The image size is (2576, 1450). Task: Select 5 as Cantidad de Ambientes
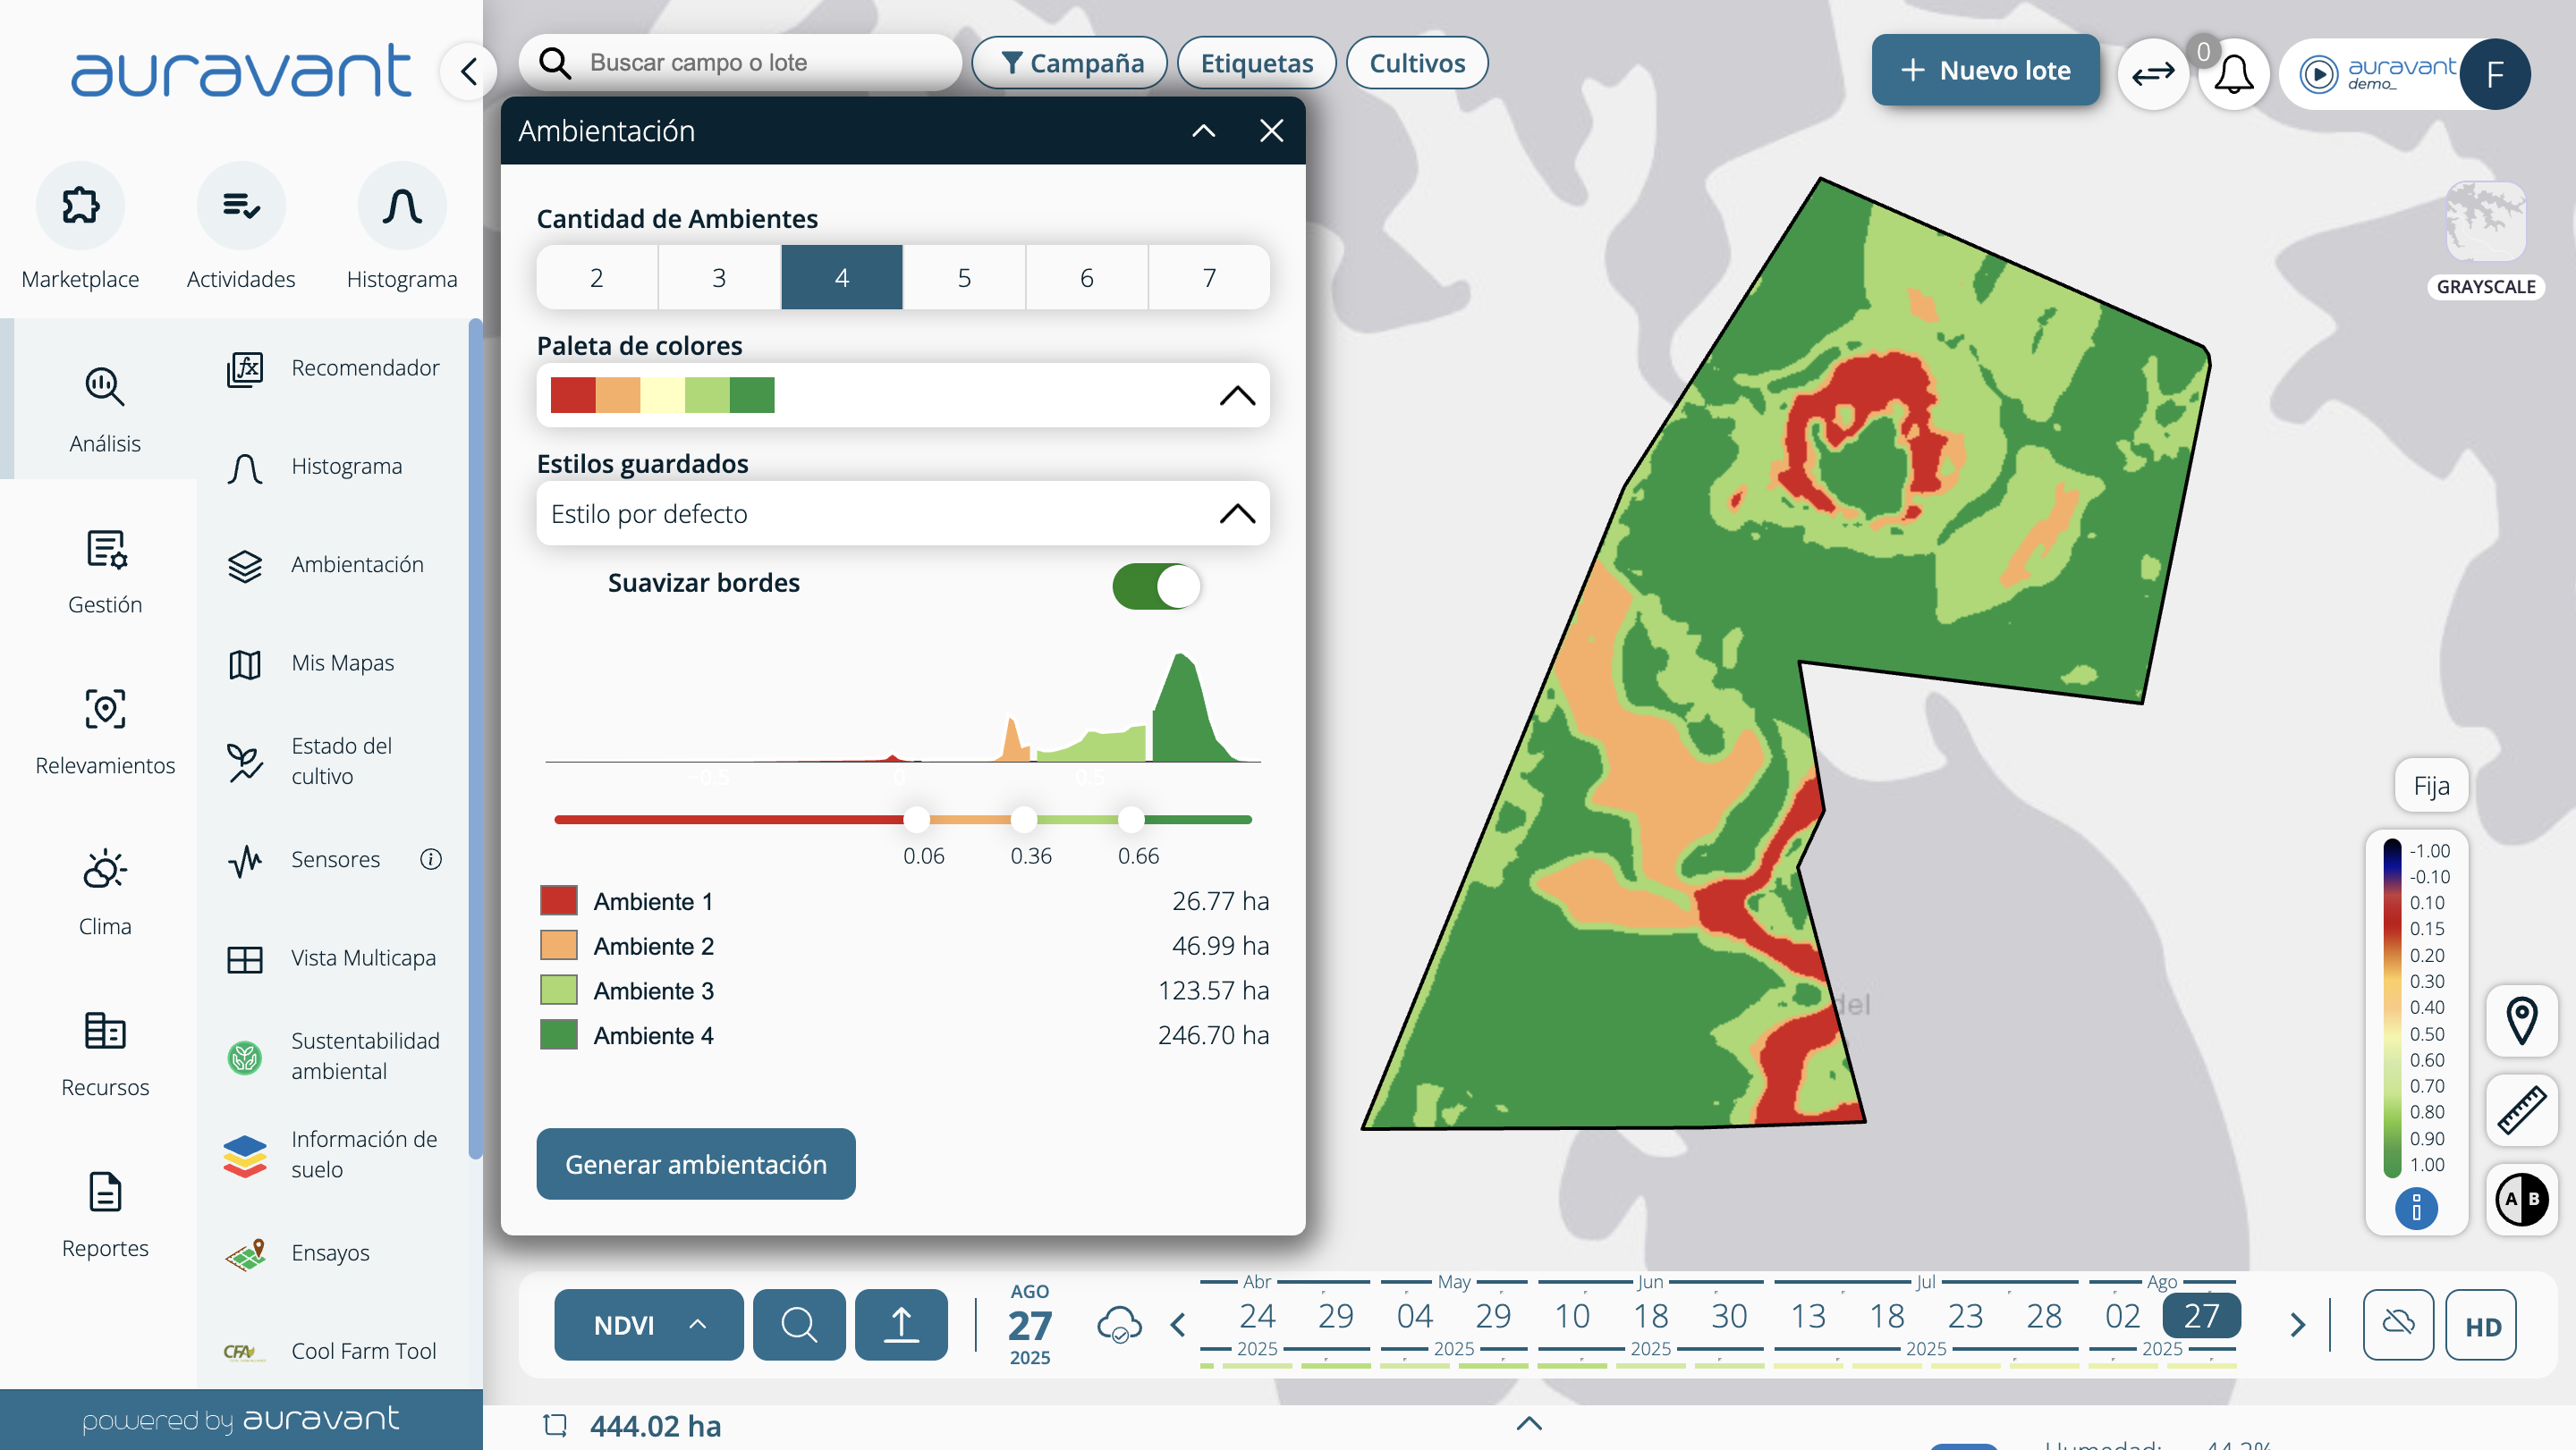(964, 278)
